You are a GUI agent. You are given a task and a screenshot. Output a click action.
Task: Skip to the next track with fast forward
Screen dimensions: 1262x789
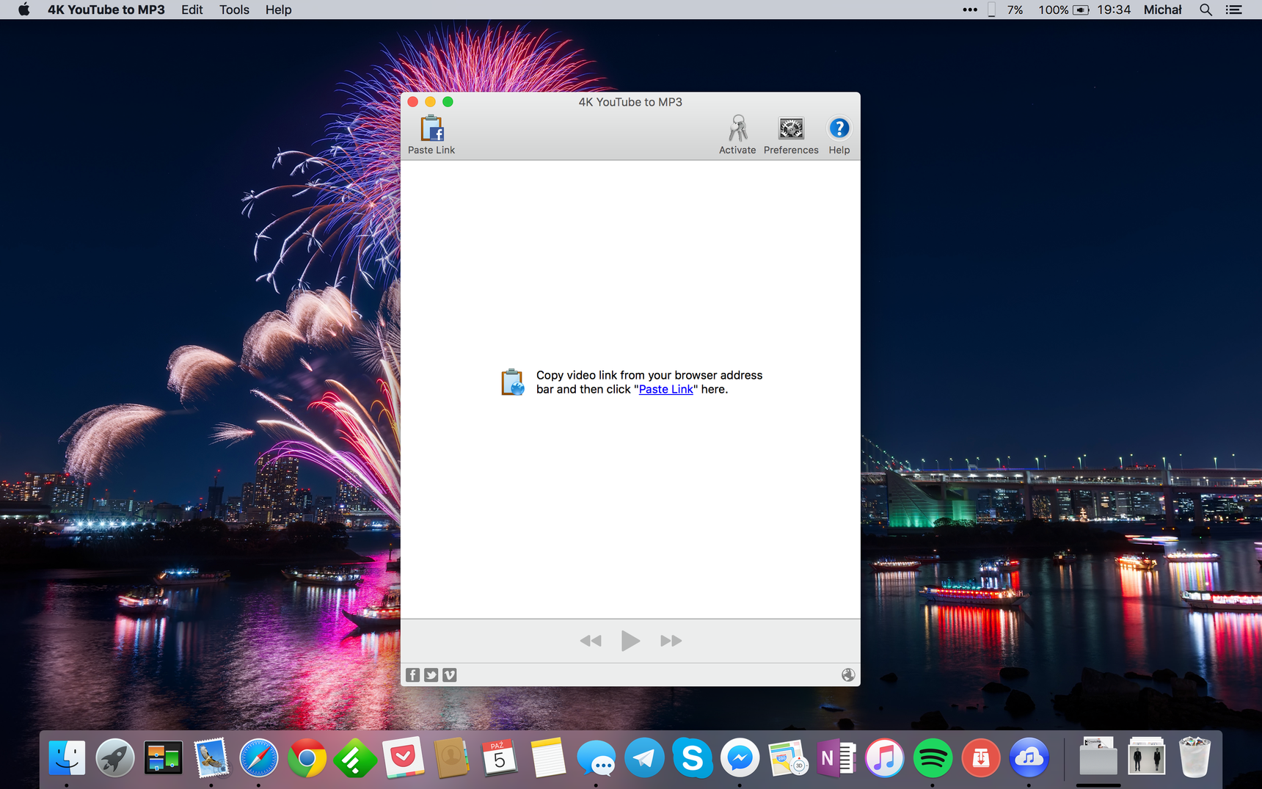671,641
